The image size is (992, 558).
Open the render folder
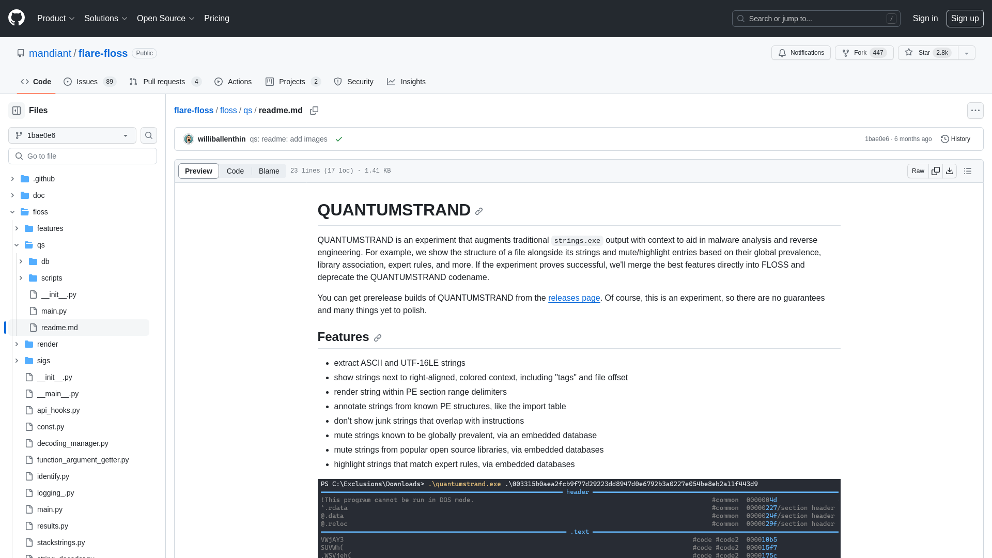click(x=48, y=344)
